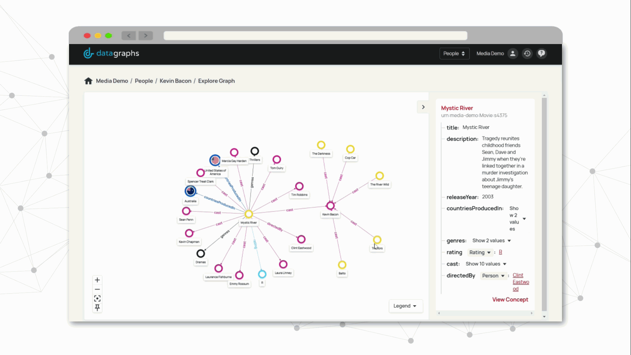Click the help question mark icon
This screenshot has width=631, height=355.
(x=542, y=54)
